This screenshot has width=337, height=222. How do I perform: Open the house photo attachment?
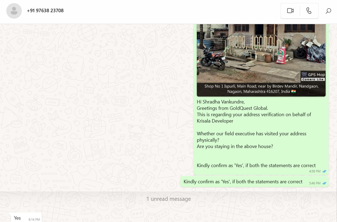261,53
